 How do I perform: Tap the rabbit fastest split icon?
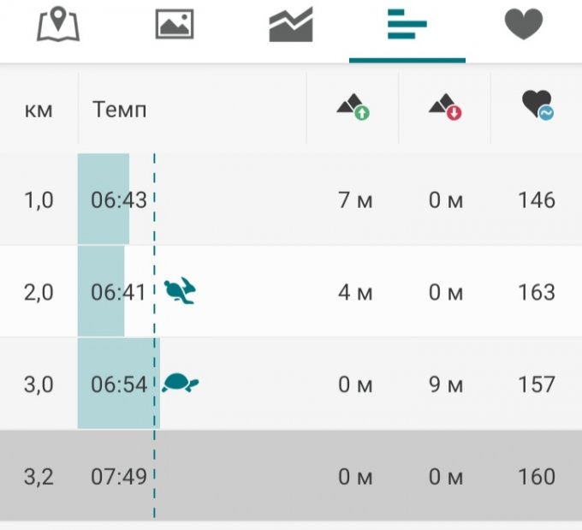(x=180, y=292)
